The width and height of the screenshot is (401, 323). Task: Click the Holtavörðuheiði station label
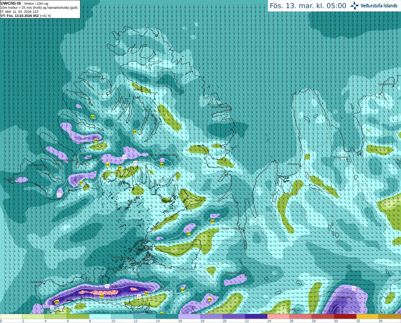coord(235,273)
